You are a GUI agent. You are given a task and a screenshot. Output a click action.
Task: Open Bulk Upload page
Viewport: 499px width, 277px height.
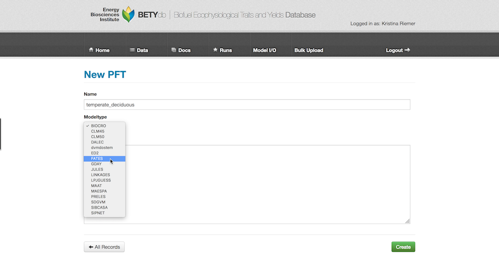coord(308,50)
